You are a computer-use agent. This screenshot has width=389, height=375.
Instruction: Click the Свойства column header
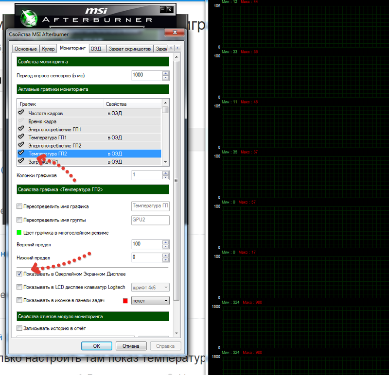point(132,104)
